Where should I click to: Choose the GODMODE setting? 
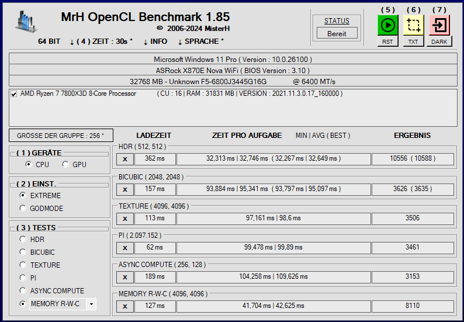tap(23, 208)
